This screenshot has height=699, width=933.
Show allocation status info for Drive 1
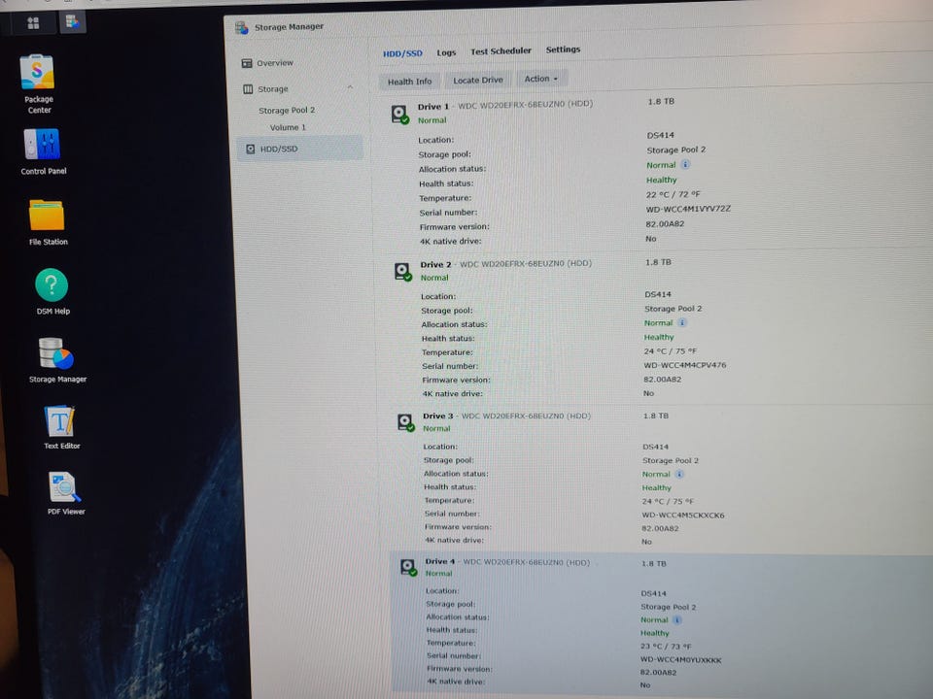[685, 165]
